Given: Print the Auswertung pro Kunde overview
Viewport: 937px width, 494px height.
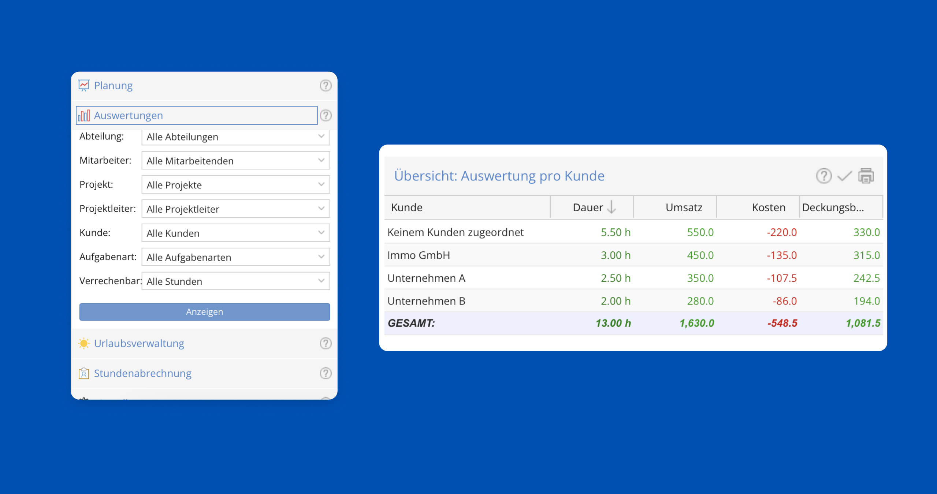Looking at the screenshot, I should [x=866, y=176].
